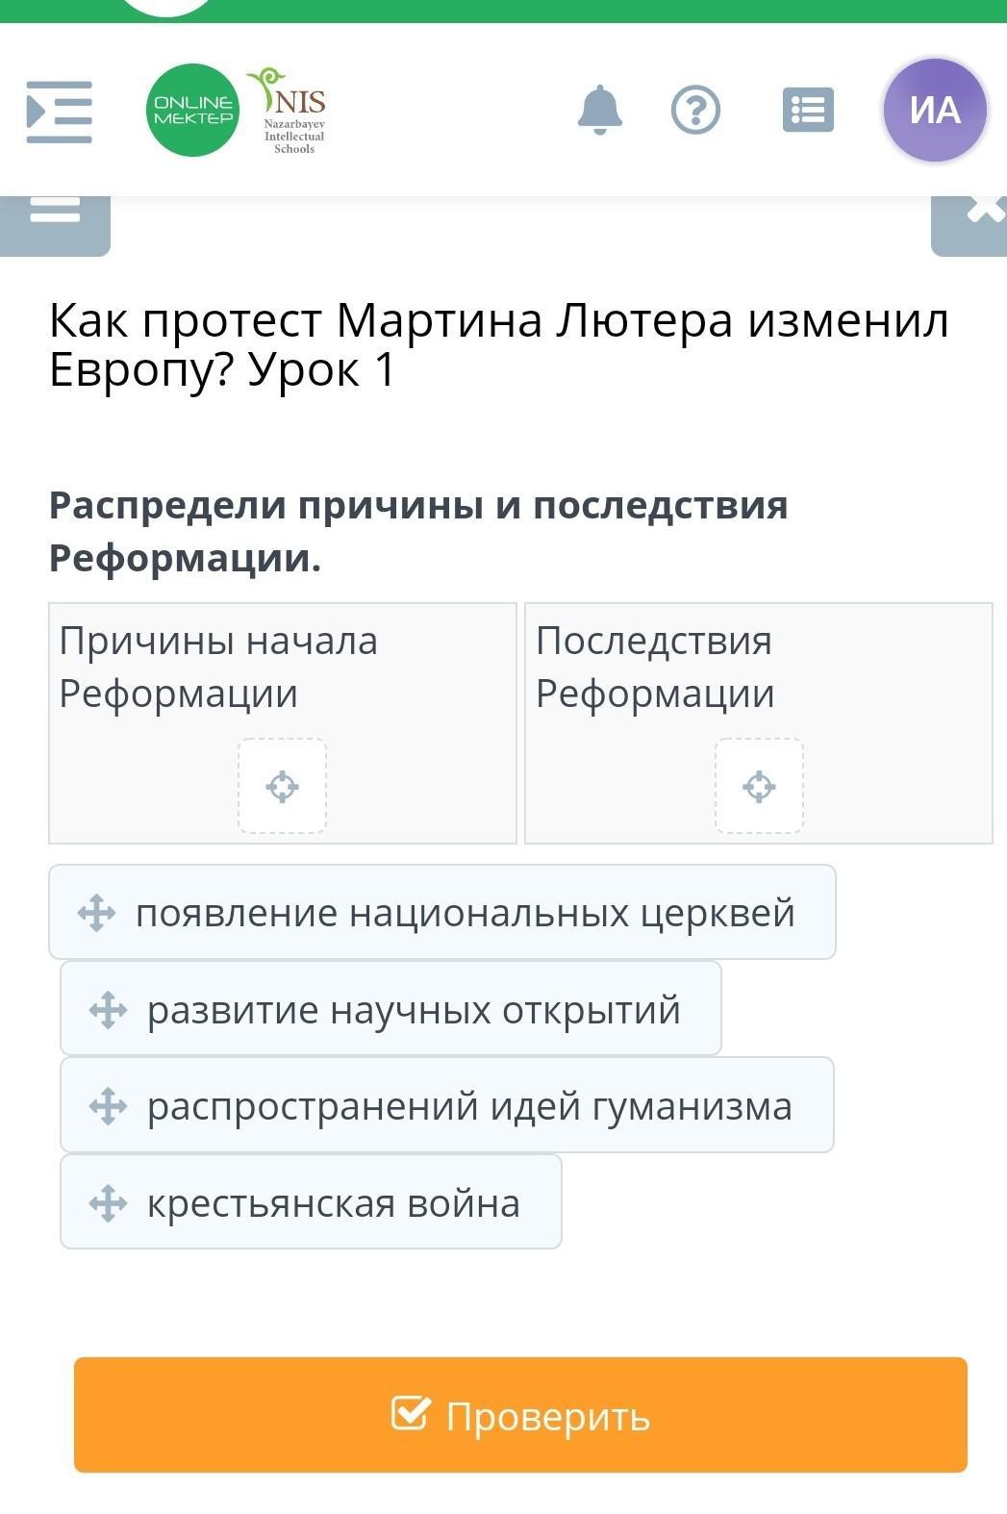Click move handle of крестьянская война
This screenshot has height=1514, width=1007.
[109, 1203]
